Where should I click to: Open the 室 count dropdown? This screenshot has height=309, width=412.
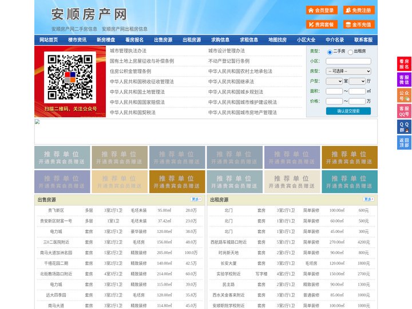[334, 81]
